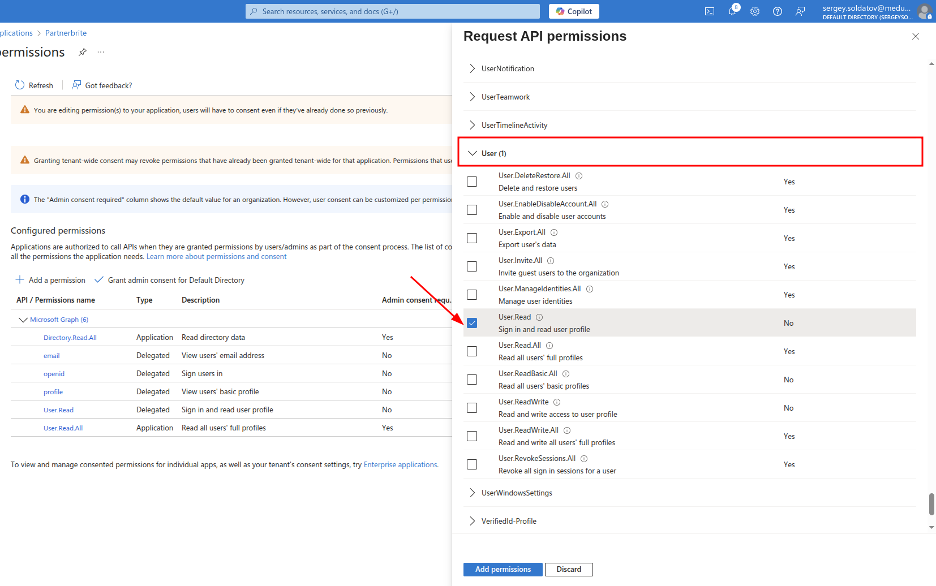Open the more options ellipsis beside the pin
The height and width of the screenshot is (586, 936).
(101, 52)
